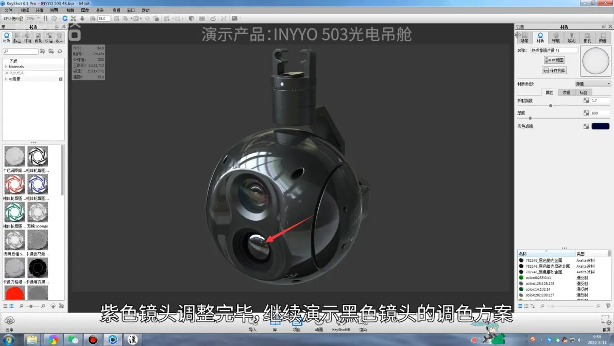Click the library add folder icon
614x346 pixels.
pyautogui.click(x=42, y=52)
